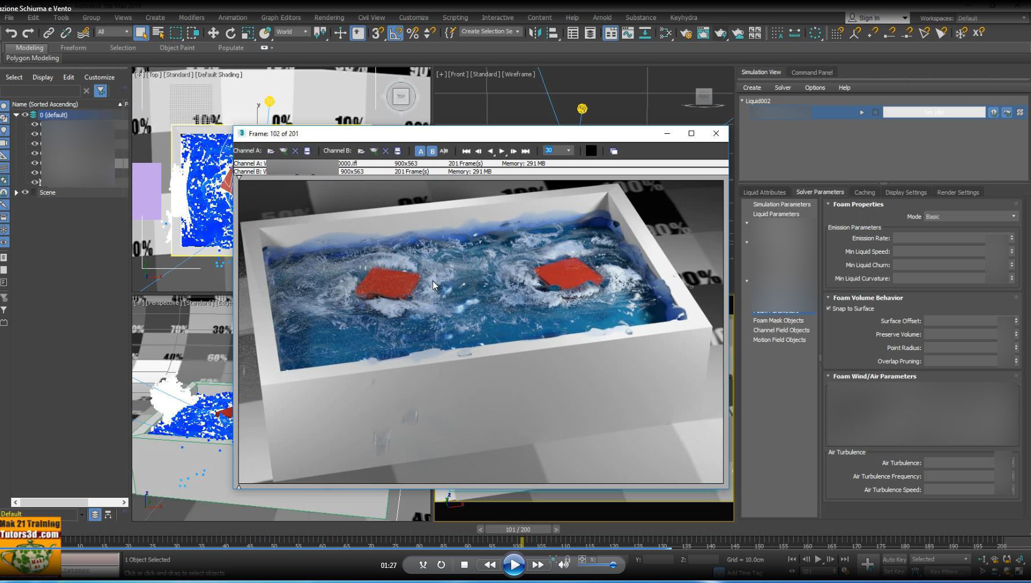The width and height of the screenshot is (1031, 583).
Task: Toggle the Angle Snap button
Action: coord(395,33)
